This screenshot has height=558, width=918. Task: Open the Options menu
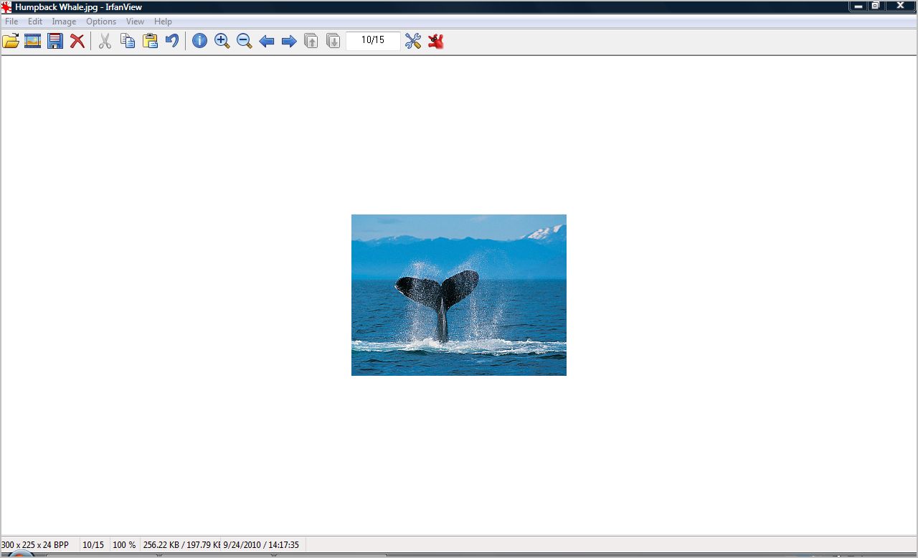[x=101, y=22]
